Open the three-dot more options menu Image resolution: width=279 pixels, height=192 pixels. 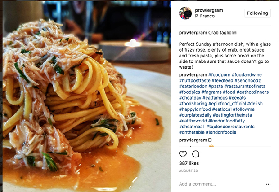(x=268, y=184)
